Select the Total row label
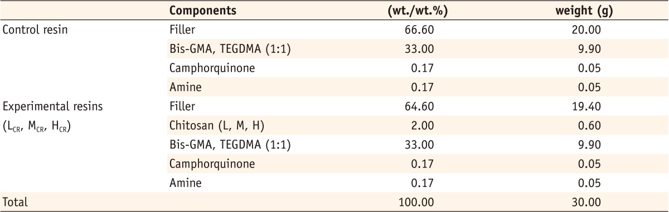This screenshot has height=212, width=669. 15,203
